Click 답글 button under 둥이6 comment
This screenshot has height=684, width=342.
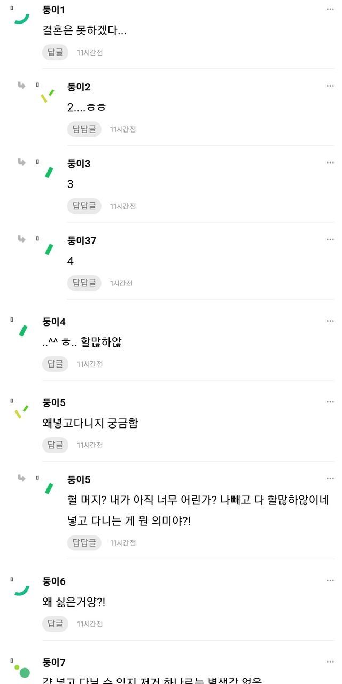[x=55, y=624]
